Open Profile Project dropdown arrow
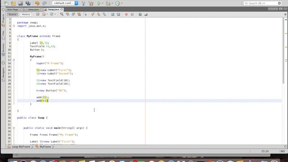 122,3
